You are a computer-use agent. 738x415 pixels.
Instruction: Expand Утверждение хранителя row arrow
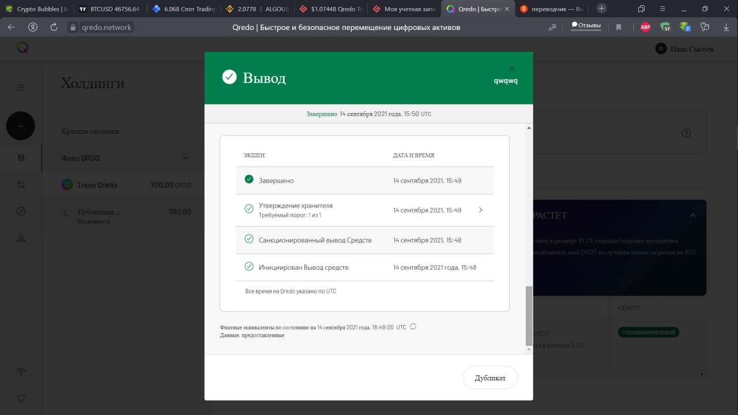tap(481, 210)
